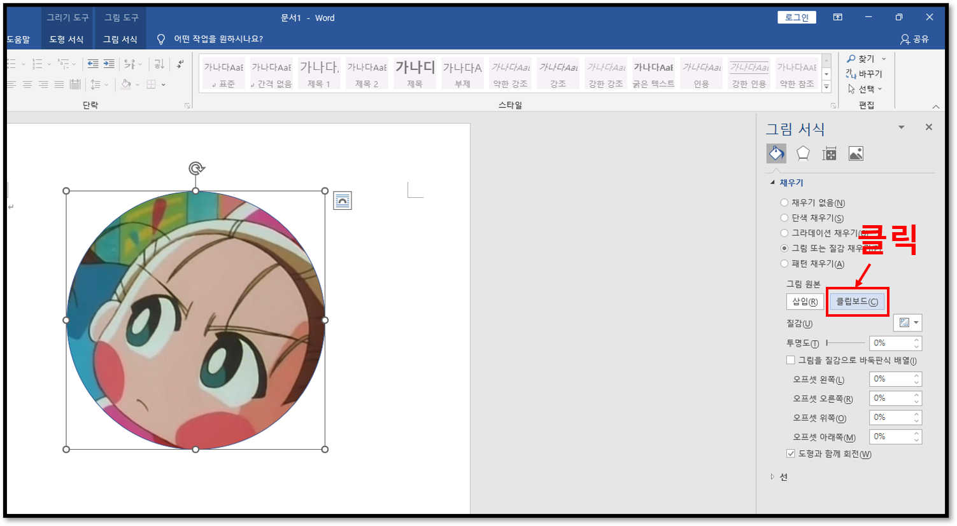Open the layout options icon beside picture
The height and width of the screenshot is (526, 957).
(x=343, y=201)
